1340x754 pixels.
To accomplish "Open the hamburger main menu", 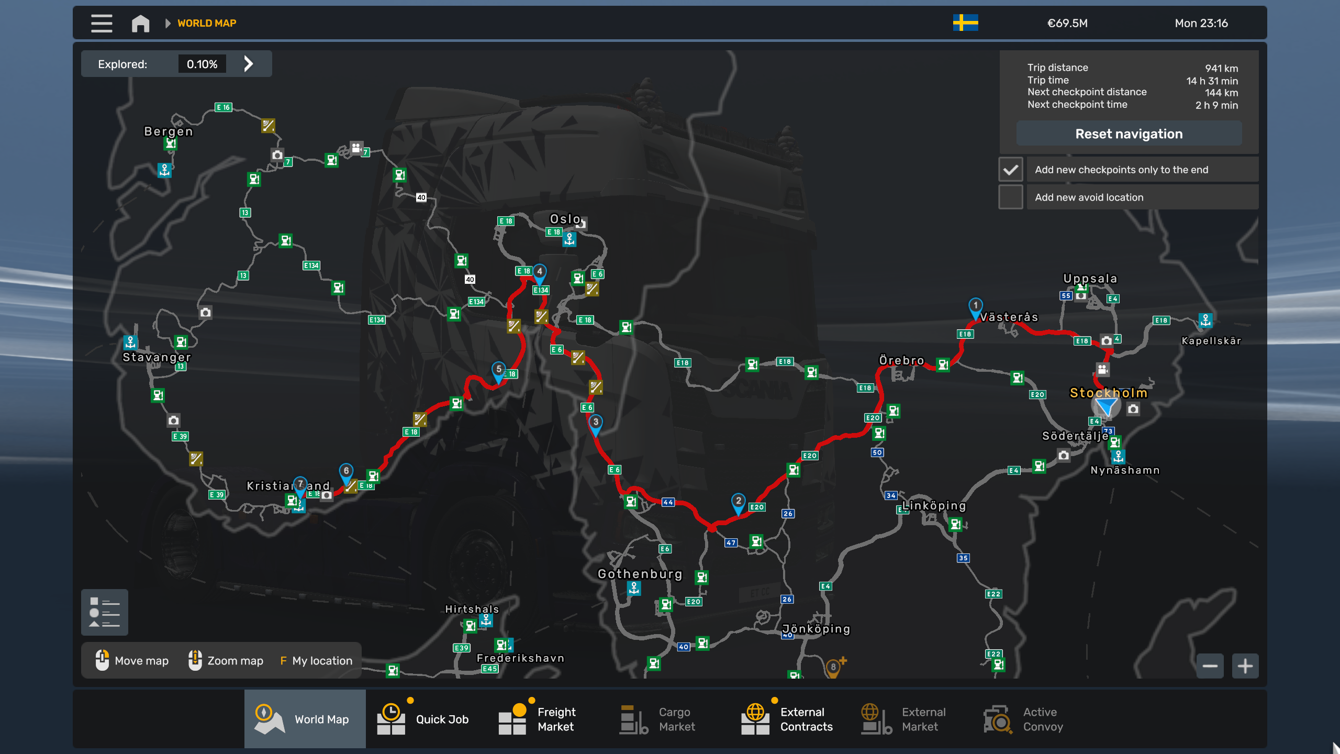I will (x=102, y=23).
